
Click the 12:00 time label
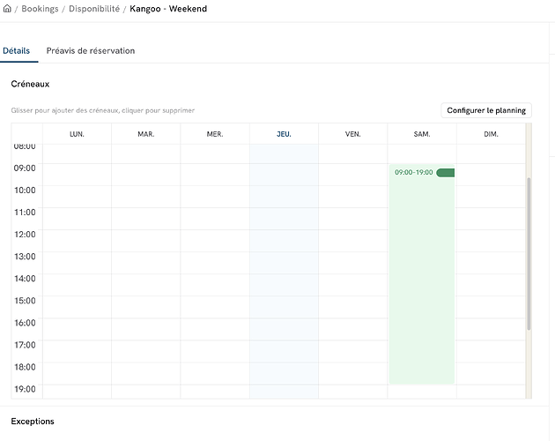coord(25,235)
